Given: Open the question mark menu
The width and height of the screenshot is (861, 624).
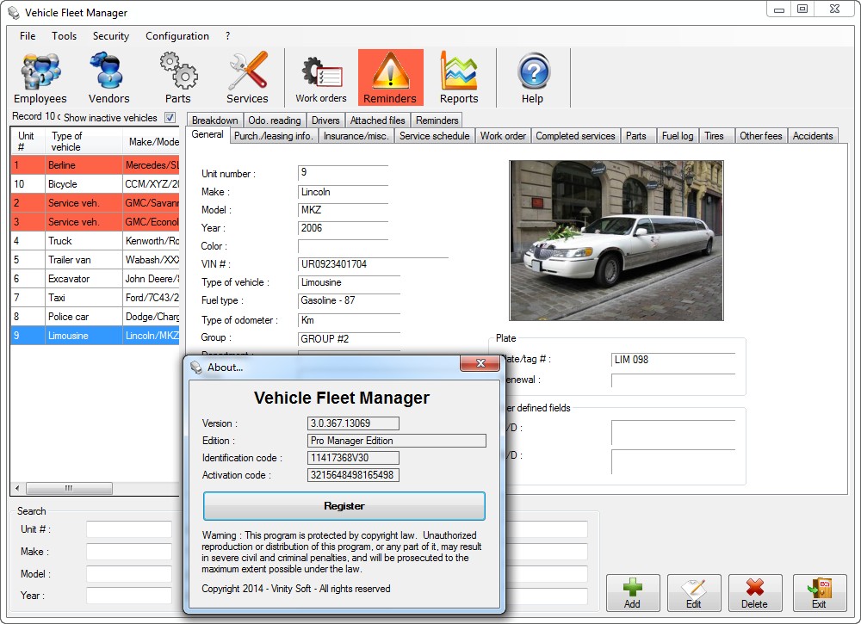Looking at the screenshot, I should (227, 35).
